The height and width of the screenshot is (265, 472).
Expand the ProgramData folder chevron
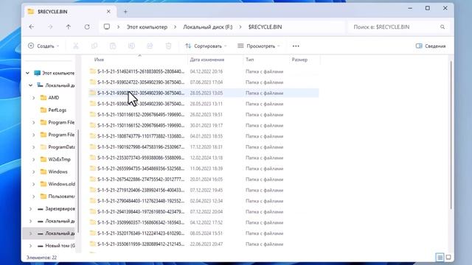pyautogui.click(x=34, y=147)
